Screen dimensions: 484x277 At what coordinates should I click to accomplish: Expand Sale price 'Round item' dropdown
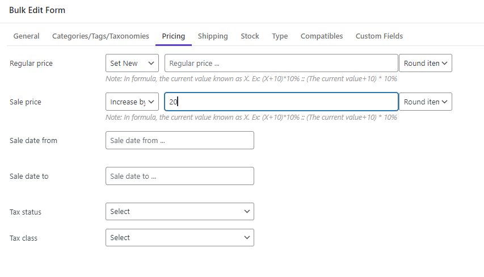point(426,102)
